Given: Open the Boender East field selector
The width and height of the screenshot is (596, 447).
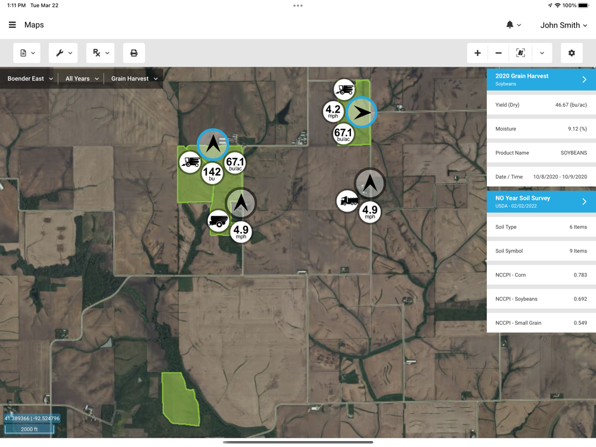Looking at the screenshot, I should (30, 79).
